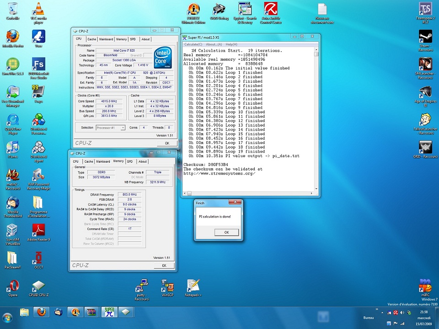Viewport: 439px width, 329px height.
Task: Click the CPU-Z taskbar button
Action: (x=126, y=312)
